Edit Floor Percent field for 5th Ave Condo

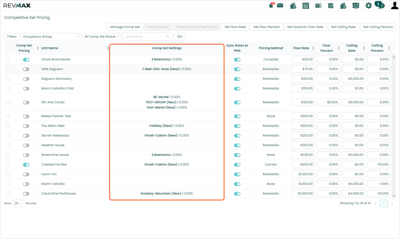pos(328,102)
